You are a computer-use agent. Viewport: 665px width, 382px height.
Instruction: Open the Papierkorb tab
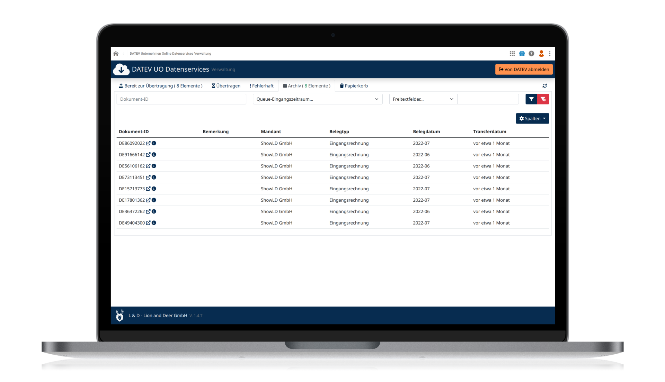(354, 86)
